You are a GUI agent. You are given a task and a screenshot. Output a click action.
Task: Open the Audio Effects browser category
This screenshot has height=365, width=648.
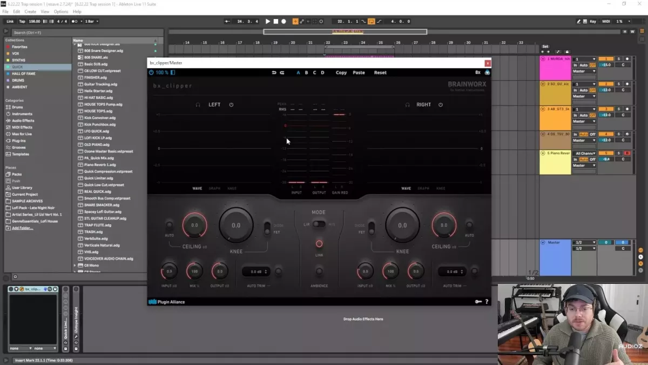point(23,121)
